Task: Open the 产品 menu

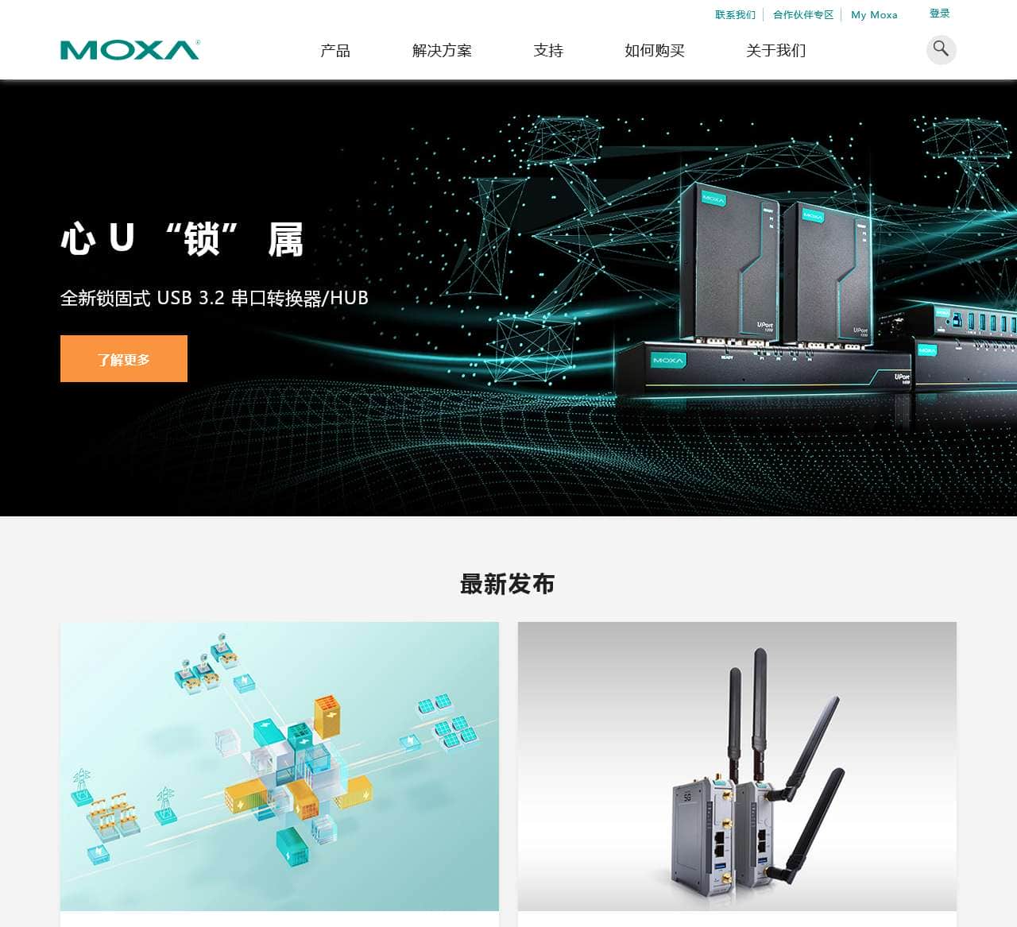Action: [x=335, y=51]
